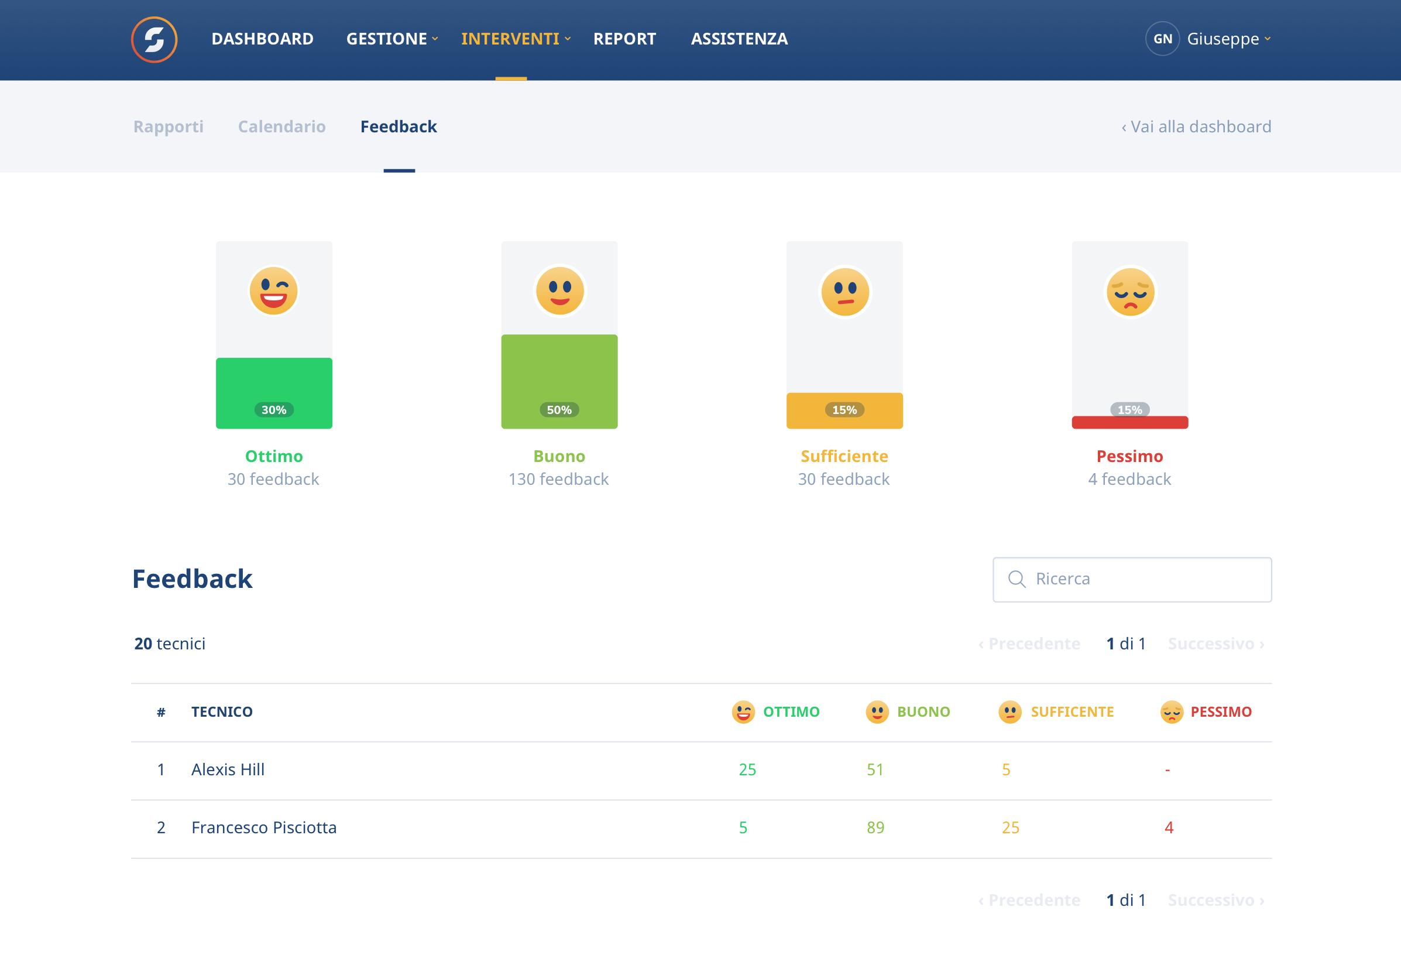Click the GN user avatar

(1162, 39)
